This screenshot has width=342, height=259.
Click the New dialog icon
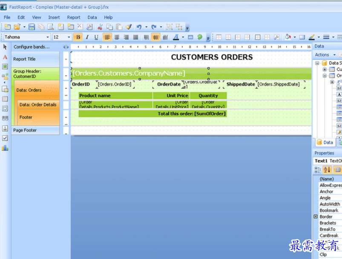70,27
